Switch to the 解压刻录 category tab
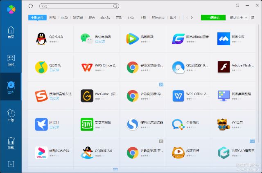The height and width of the screenshot is (173, 262). pos(158,18)
